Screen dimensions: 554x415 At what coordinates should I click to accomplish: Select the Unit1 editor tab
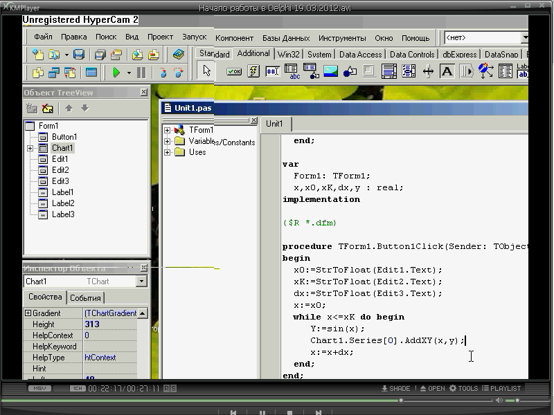point(274,124)
